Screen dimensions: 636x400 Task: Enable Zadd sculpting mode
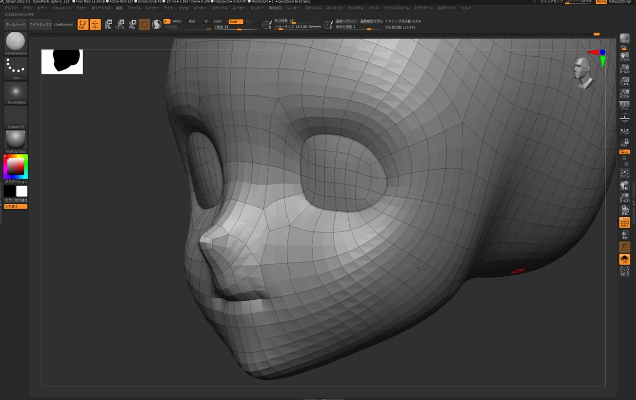click(217, 21)
